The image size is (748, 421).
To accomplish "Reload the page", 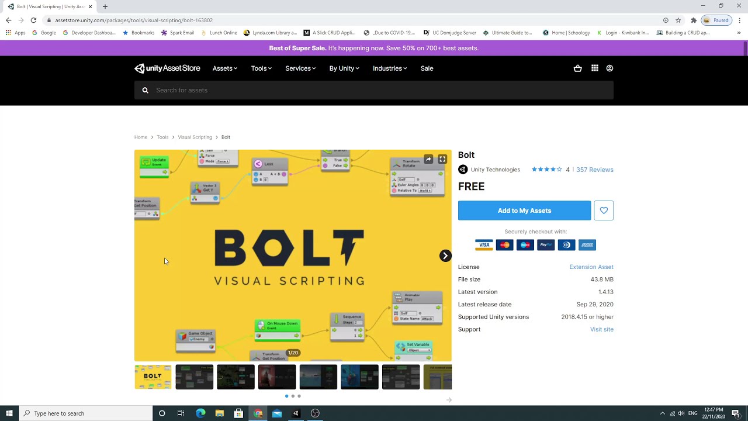I will click(x=33, y=20).
